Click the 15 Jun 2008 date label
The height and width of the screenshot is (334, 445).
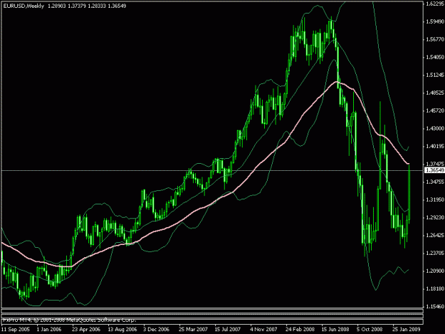point(335,330)
